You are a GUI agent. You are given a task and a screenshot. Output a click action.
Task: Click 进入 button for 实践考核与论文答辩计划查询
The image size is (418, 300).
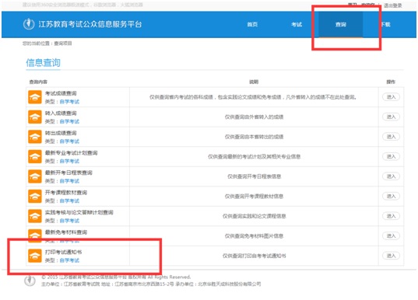pos(391,216)
